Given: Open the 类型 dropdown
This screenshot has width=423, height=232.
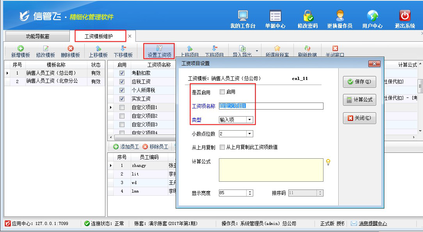Looking at the screenshot, I should tap(249, 120).
